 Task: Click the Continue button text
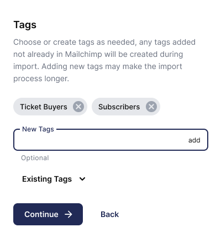pos(41,214)
